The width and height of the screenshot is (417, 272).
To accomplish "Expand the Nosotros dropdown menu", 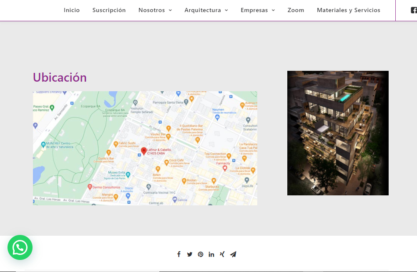I will click(x=155, y=10).
